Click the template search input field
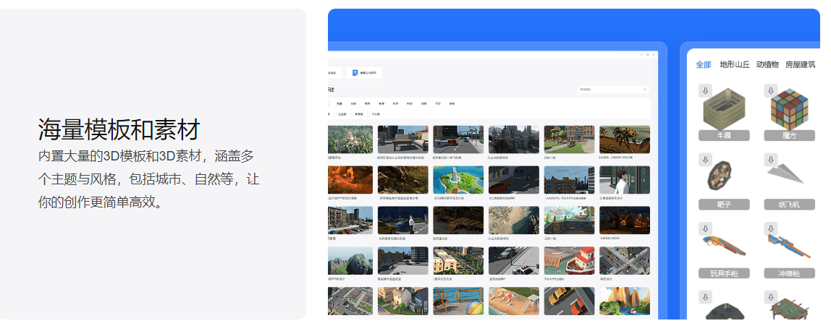The width and height of the screenshot is (831, 326). [608, 90]
